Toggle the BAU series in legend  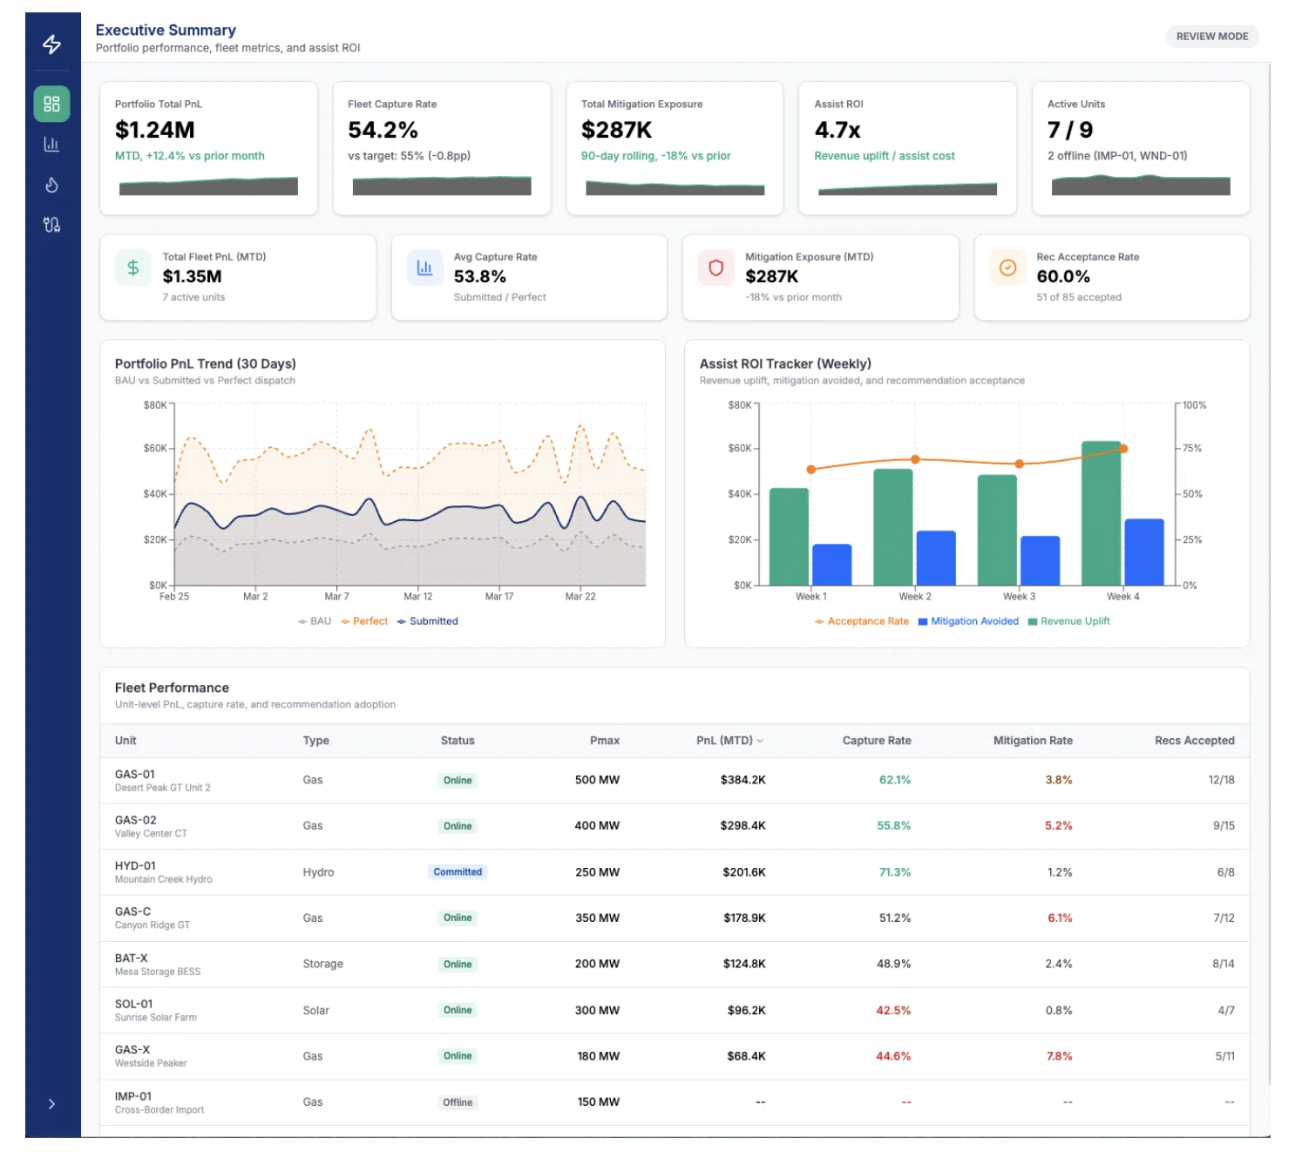pos(315,621)
